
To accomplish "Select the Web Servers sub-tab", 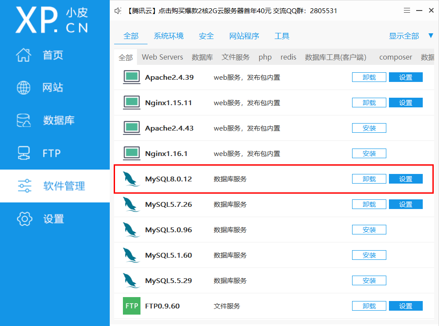I will (x=162, y=57).
